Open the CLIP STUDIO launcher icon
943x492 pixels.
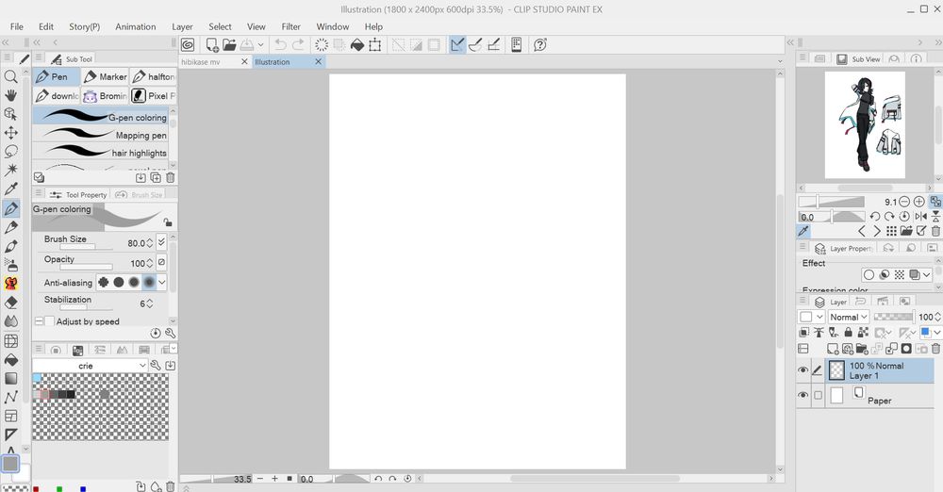[x=189, y=44]
